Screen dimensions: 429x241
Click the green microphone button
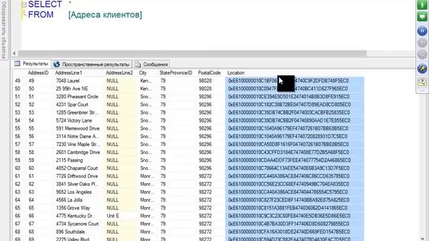pyautogui.click(x=422, y=5)
